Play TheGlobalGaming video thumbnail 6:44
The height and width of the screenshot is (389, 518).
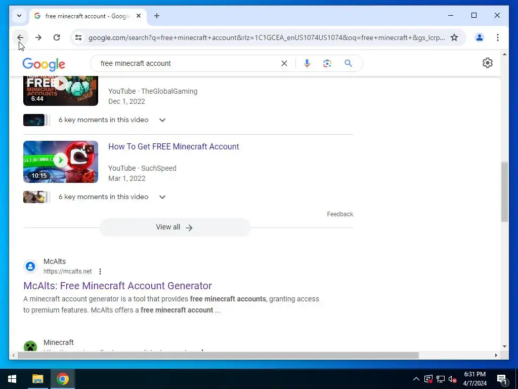click(61, 91)
